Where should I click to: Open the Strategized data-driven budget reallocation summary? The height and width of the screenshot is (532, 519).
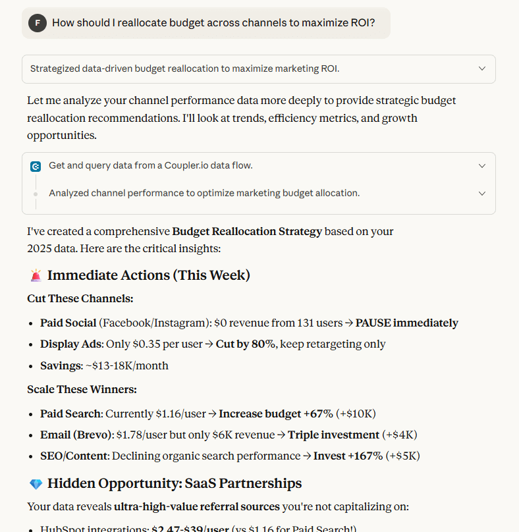point(184,68)
